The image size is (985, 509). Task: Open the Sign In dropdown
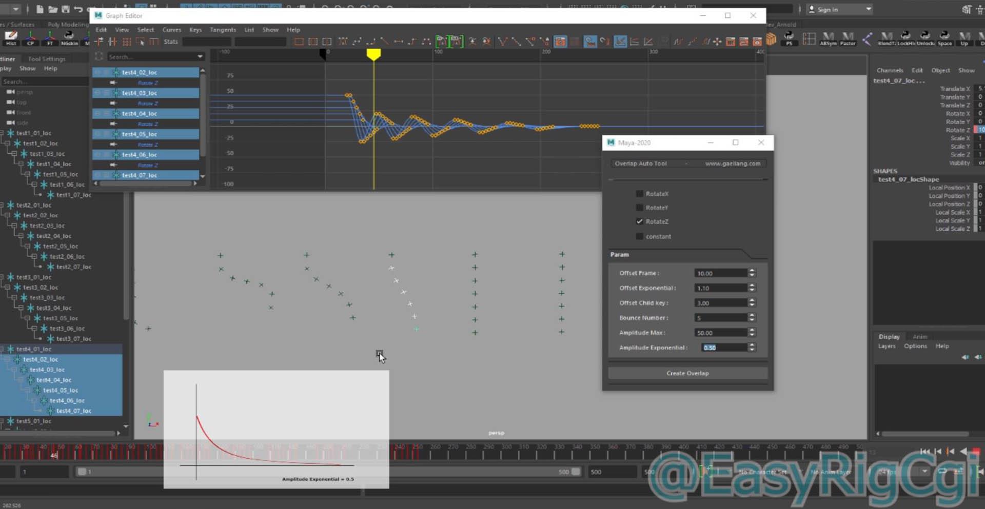click(868, 9)
